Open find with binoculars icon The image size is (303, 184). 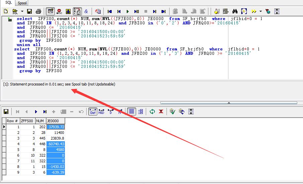(235, 11)
